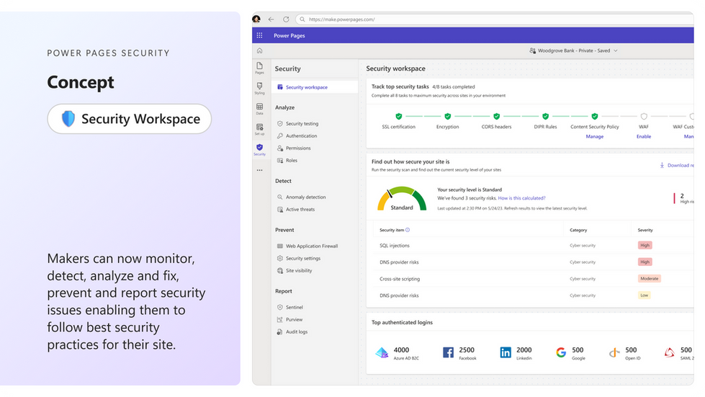Click the Standard security level gauge
This screenshot has width=705, height=397.
[x=402, y=199]
